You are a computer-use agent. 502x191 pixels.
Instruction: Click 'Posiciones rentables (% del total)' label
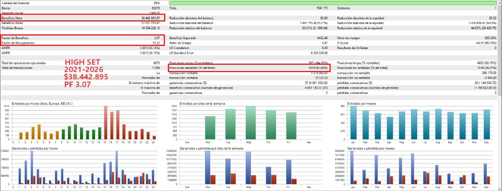pos(192,68)
